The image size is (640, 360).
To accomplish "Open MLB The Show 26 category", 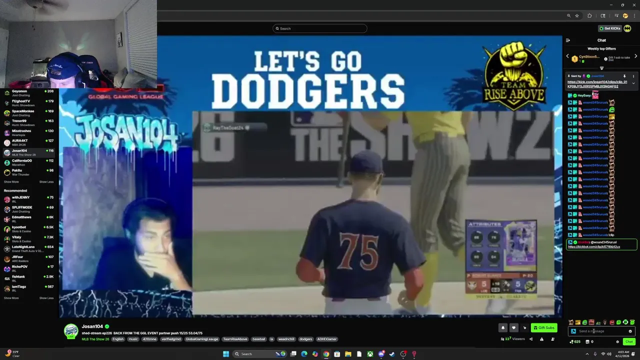I will 95,339.
